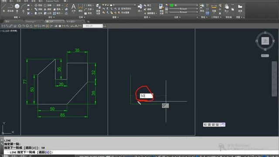Expand the Block (圖塊) panel
The image size is (279, 157).
coord(147,17)
